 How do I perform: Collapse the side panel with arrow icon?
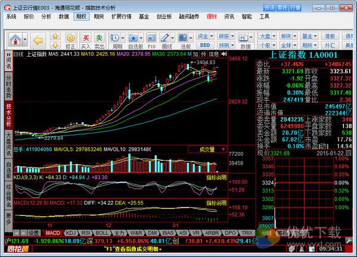pos(224,54)
